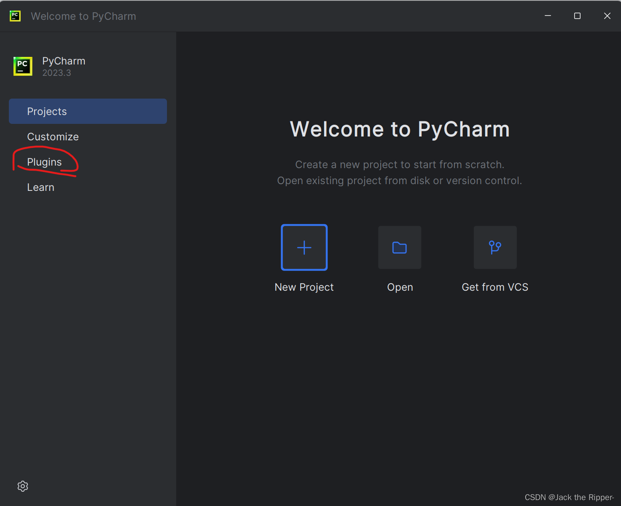
Task: Click the New Project plus icon
Action: coord(304,247)
